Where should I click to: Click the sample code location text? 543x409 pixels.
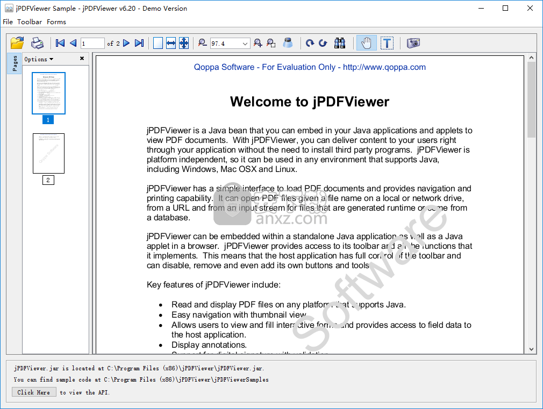point(141,379)
